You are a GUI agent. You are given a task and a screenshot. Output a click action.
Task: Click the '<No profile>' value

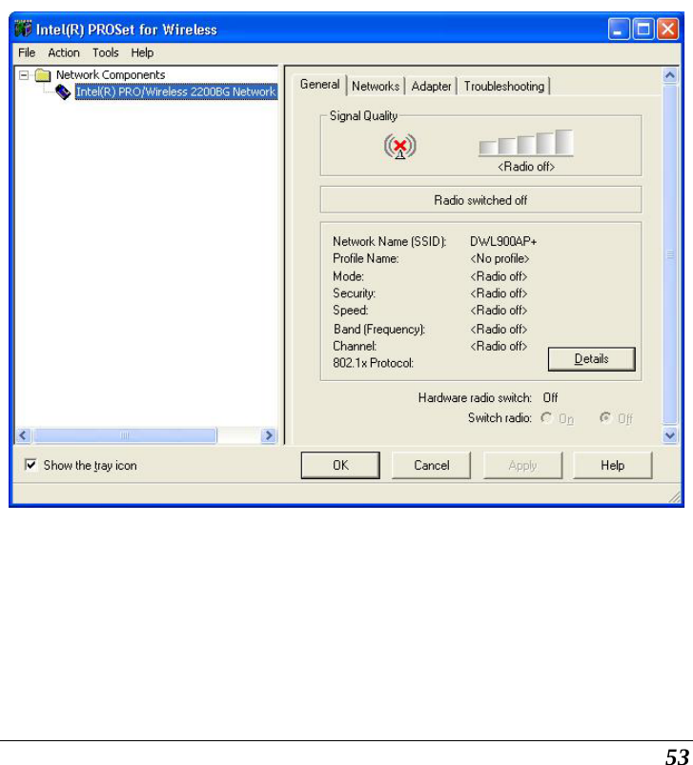point(499,258)
